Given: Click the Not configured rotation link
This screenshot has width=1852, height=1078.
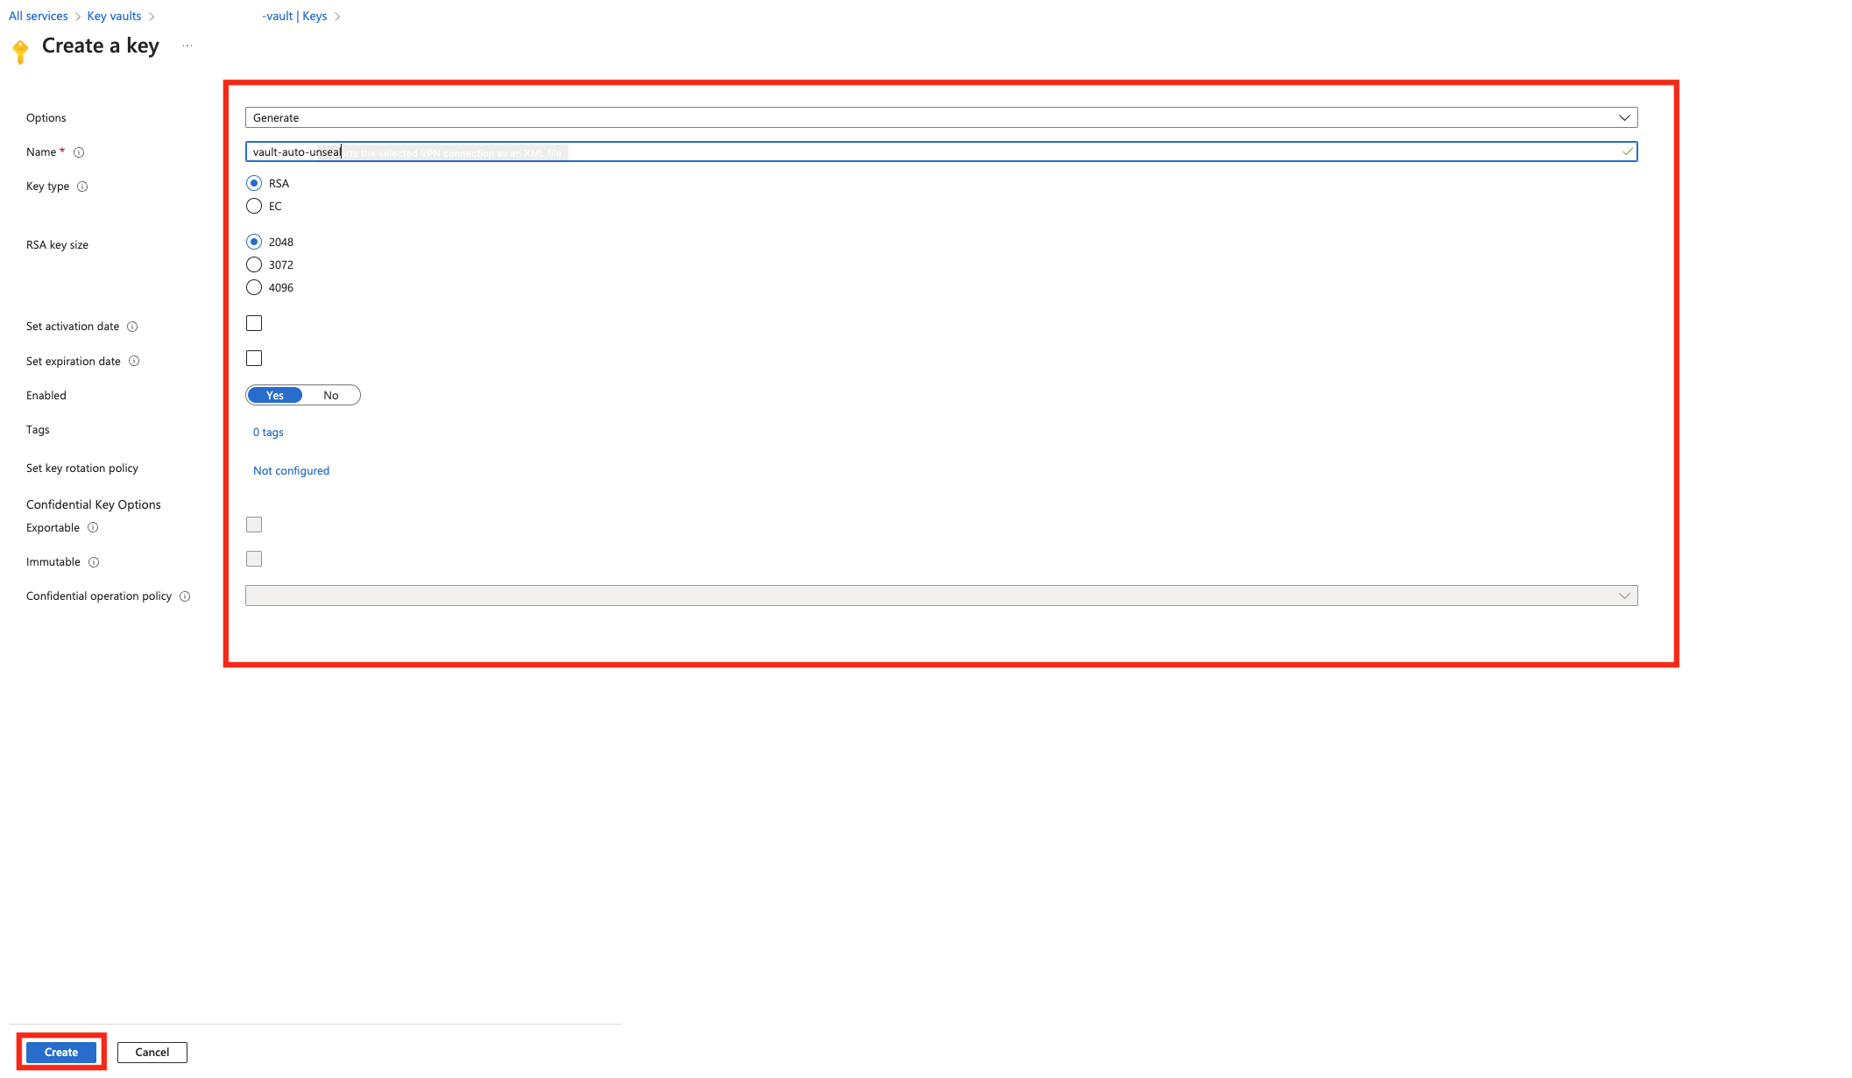Looking at the screenshot, I should click(x=292, y=469).
